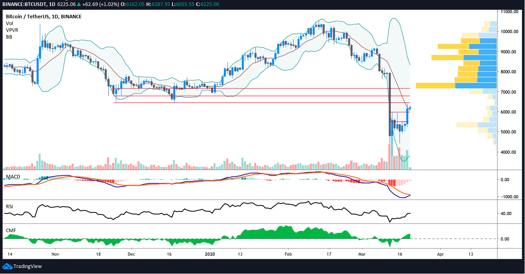
Task: Click the 18 date label on time axis
Action: click(98, 253)
